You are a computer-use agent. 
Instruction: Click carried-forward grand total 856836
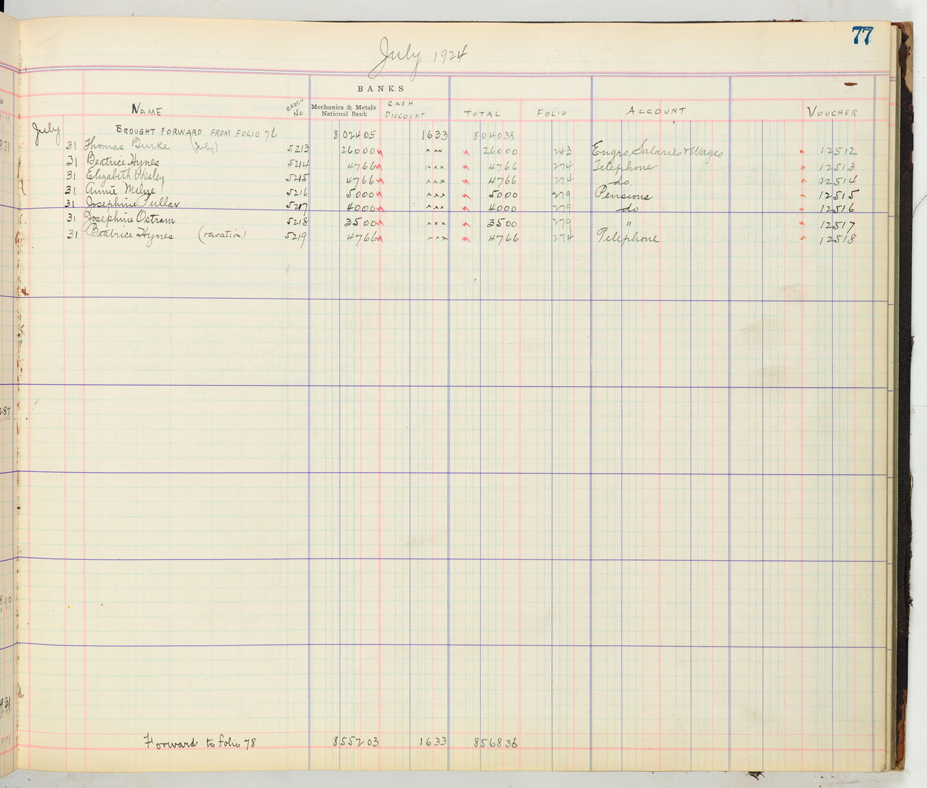(x=496, y=743)
